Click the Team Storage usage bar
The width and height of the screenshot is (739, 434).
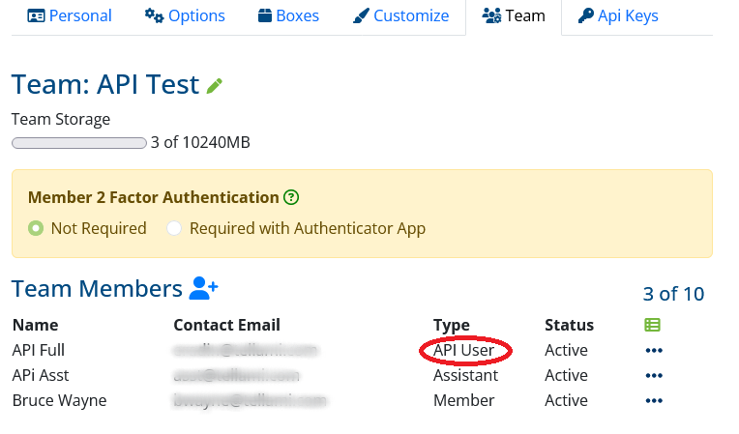point(78,143)
